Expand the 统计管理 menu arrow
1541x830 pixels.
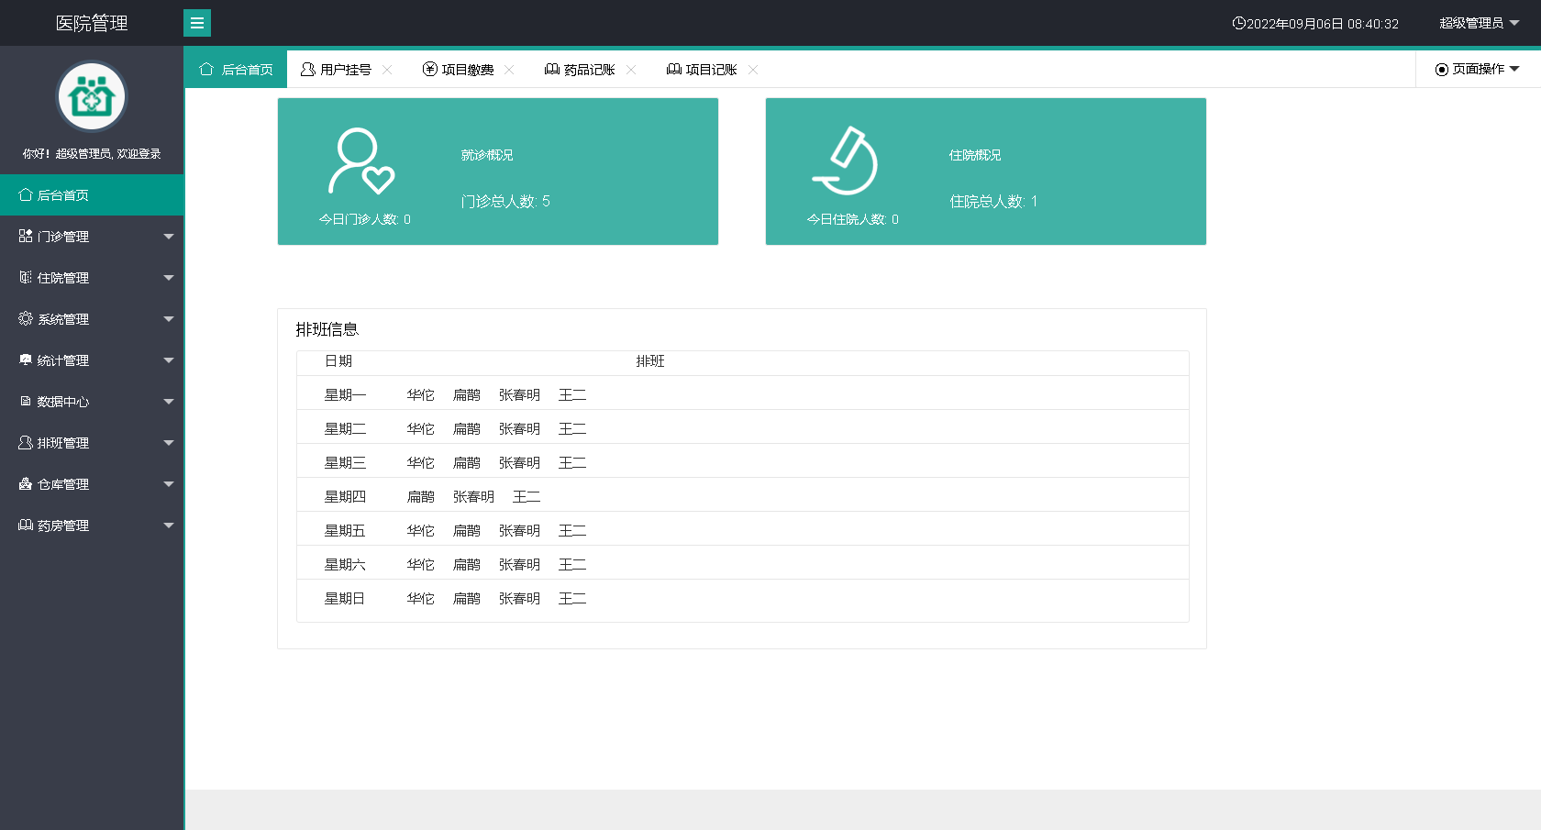(169, 360)
